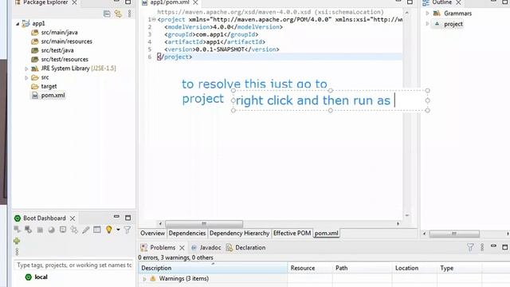The width and height of the screenshot is (510, 287).
Task: Close the app1/pom.xml editor tab
Action: 195,2
